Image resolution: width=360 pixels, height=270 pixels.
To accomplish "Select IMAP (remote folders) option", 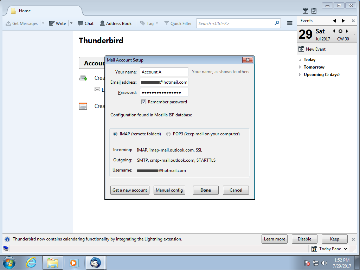I will coord(115,134).
